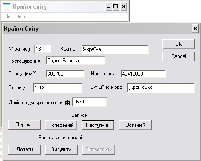
Task: Click the Площа field showing 603700
Action: pos(66,74)
